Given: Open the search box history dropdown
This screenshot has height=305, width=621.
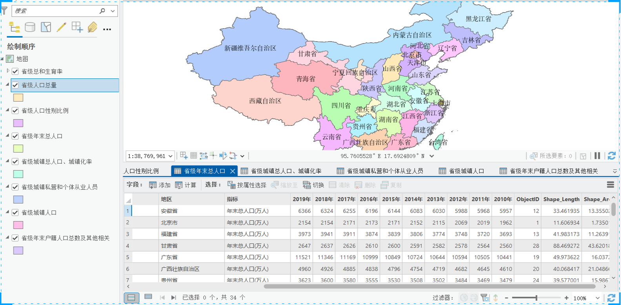Looking at the screenshot, I should tap(113, 11).
